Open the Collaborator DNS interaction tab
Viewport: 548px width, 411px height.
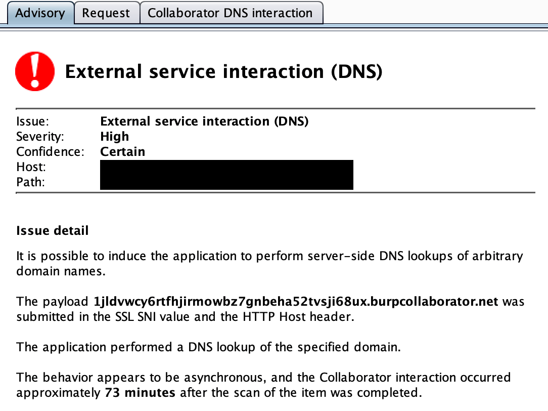(x=231, y=13)
